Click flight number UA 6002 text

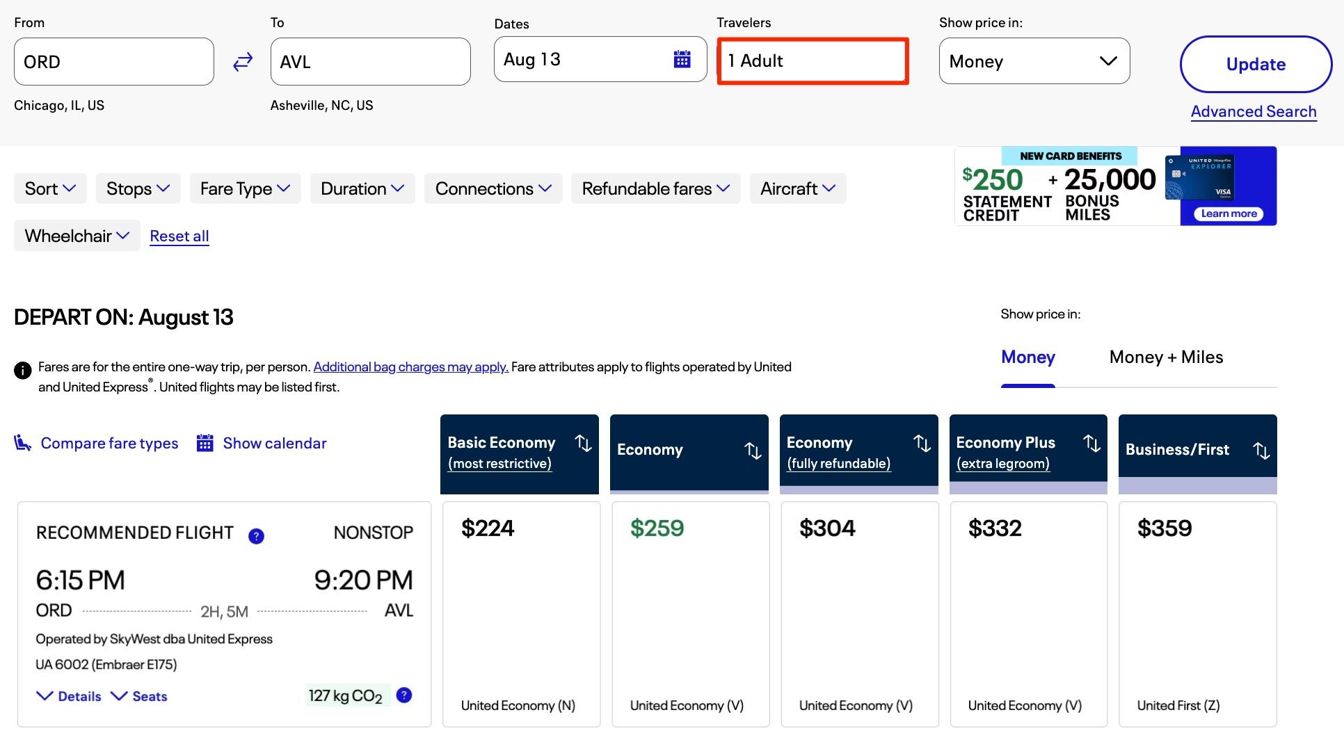(x=106, y=664)
